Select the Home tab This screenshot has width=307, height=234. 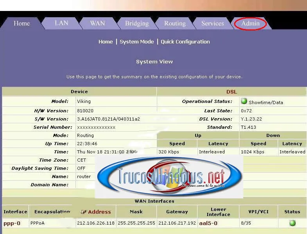(22, 23)
